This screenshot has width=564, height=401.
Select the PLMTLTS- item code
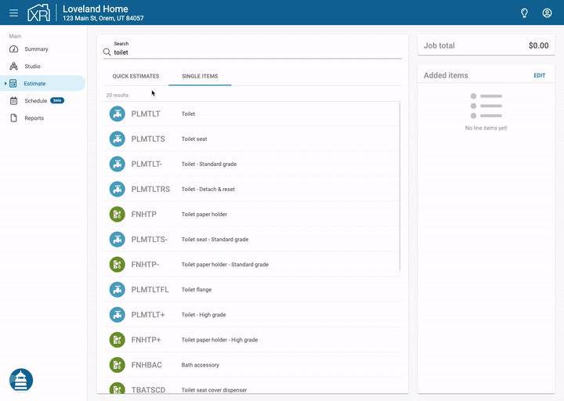[x=150, y=240]
